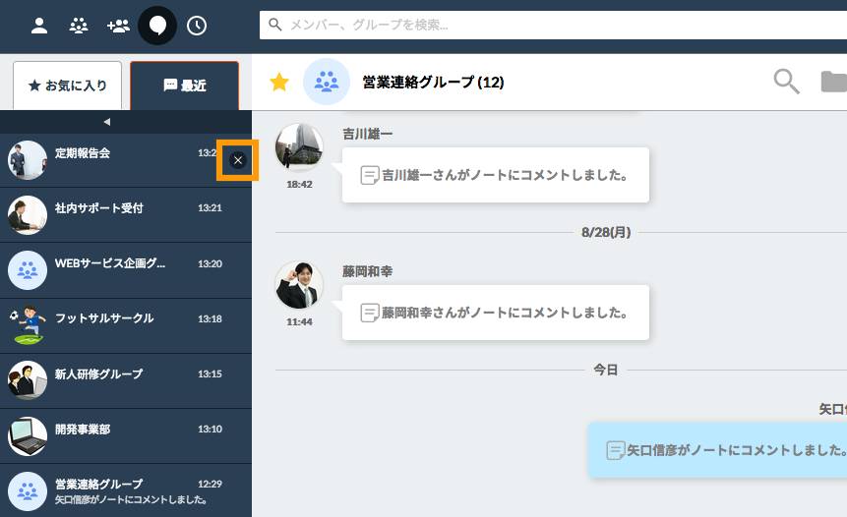Collapse the sidebar with the small arrow
847x517 pixels.
click(x=106, y=122)
